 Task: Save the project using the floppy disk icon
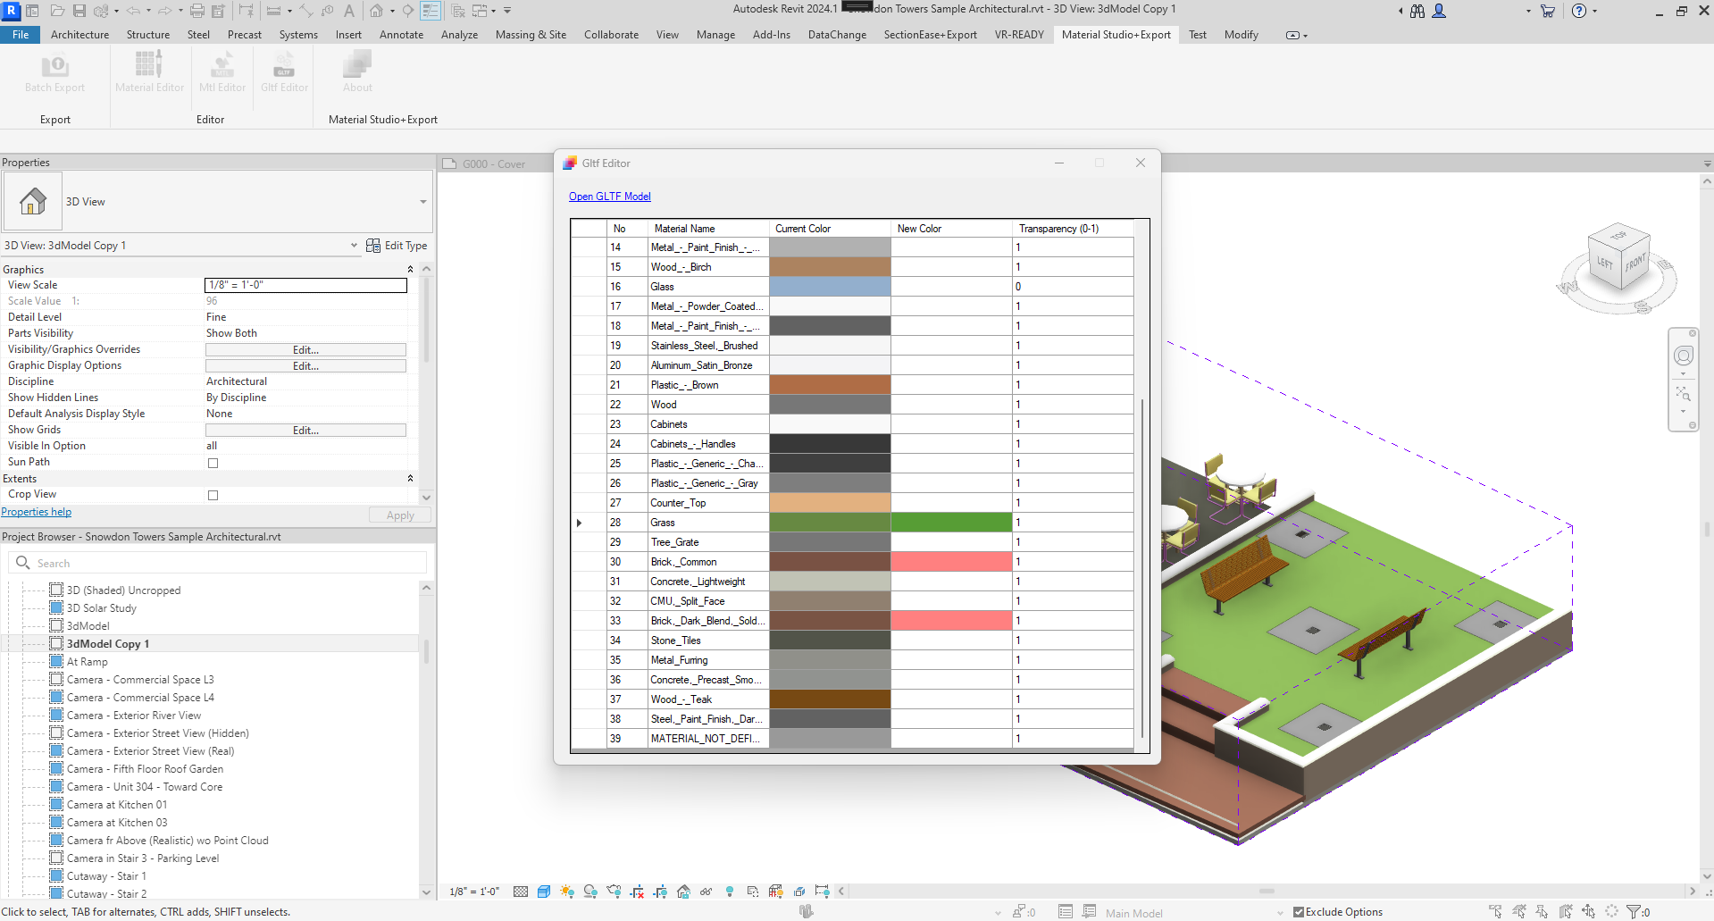pyautogui.click(x=79, y=11)
